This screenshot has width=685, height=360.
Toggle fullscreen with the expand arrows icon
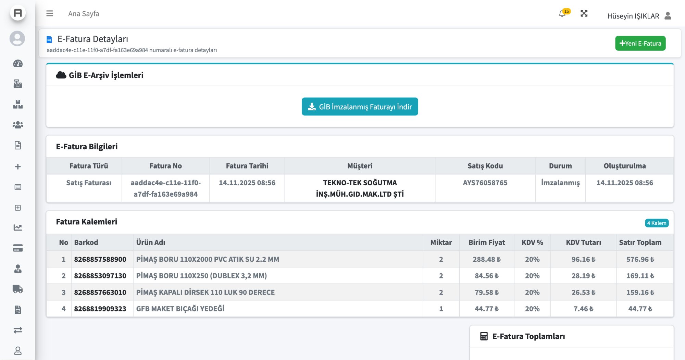click(584, 14)
